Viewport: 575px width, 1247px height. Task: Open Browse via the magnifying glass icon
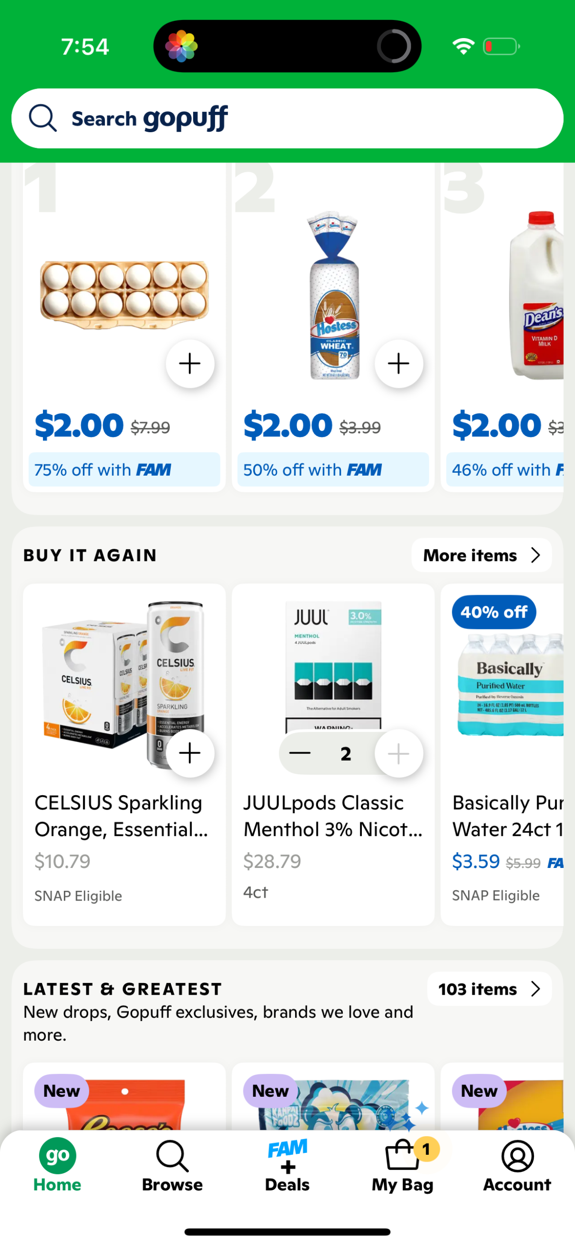[x=172, y=1155]
